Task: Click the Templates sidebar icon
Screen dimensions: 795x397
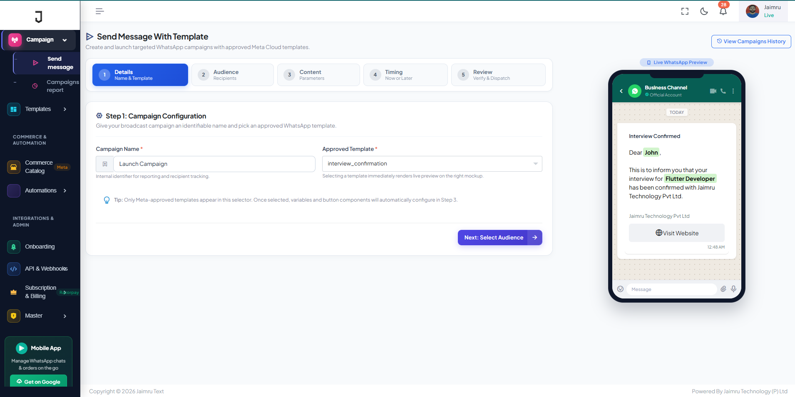Action: (14, 109)
